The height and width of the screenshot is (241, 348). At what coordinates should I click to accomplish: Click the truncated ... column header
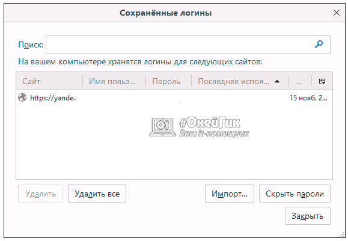300,81
